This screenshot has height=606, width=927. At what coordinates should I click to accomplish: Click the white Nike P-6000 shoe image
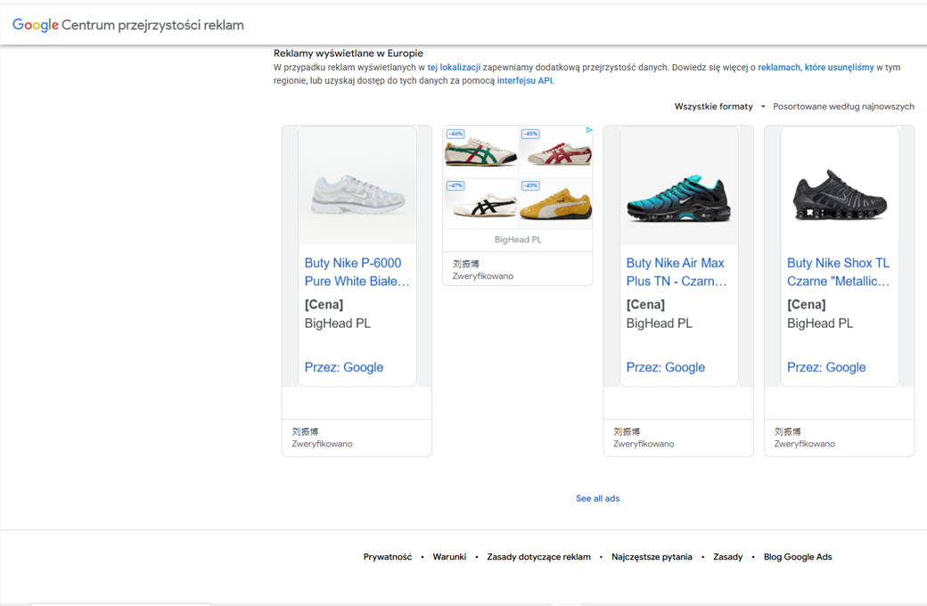[x=357, y=194]
